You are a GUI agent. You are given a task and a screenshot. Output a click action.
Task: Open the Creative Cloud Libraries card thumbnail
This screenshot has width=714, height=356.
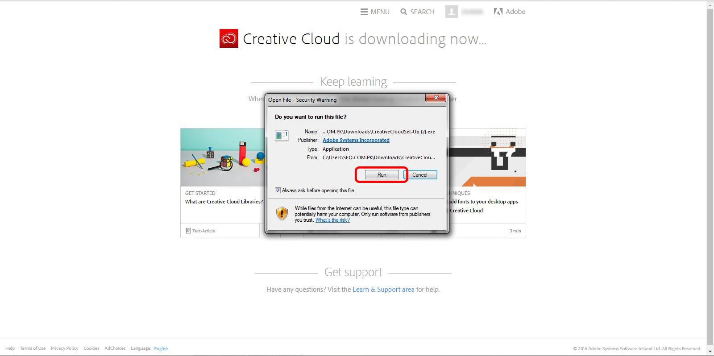coord(223,157)
